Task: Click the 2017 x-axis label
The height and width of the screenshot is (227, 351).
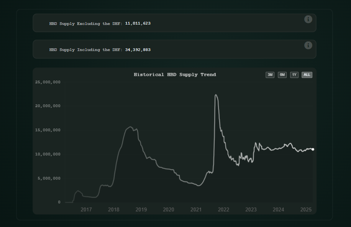Action: pos(86,209)
